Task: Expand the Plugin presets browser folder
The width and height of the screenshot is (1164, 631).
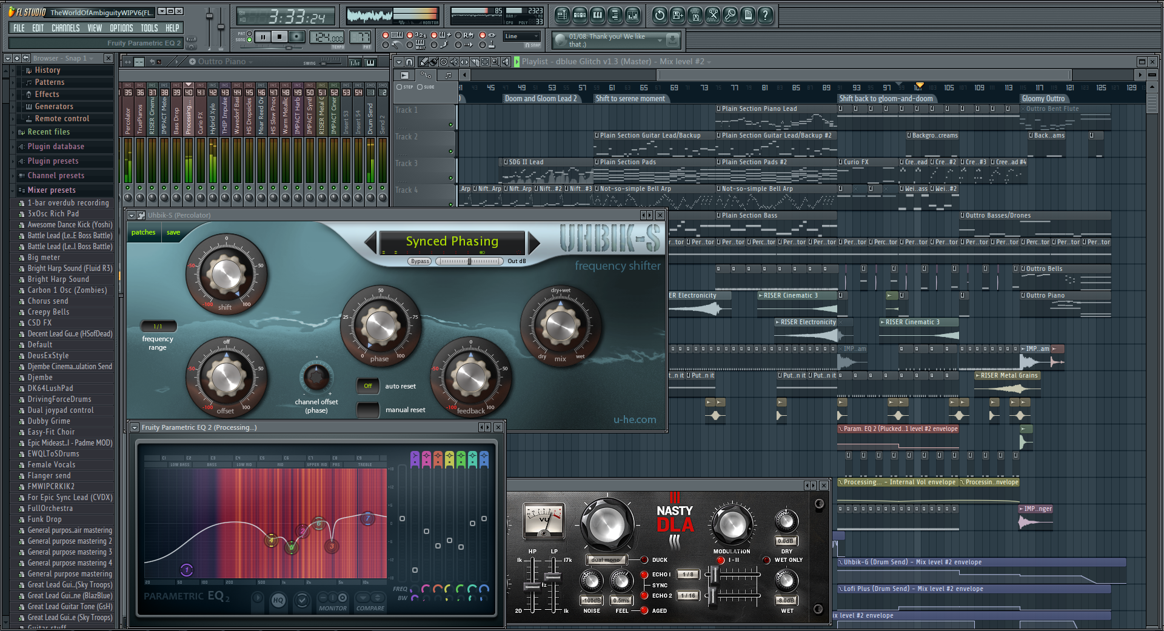Action: 53,161
